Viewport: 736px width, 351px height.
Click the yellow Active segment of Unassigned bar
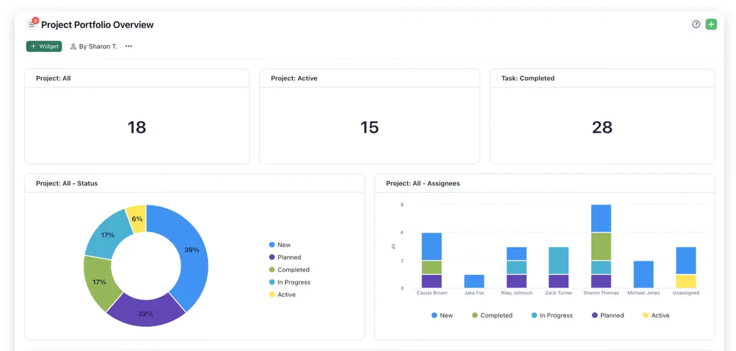(686, 281)
